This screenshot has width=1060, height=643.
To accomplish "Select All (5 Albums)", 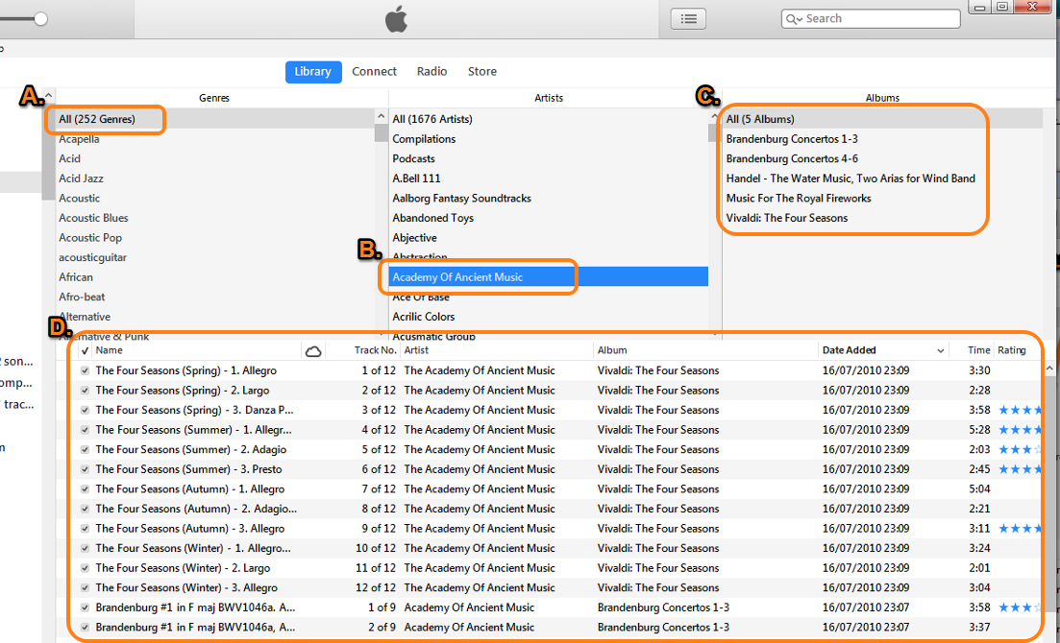I will pos(882,119).
